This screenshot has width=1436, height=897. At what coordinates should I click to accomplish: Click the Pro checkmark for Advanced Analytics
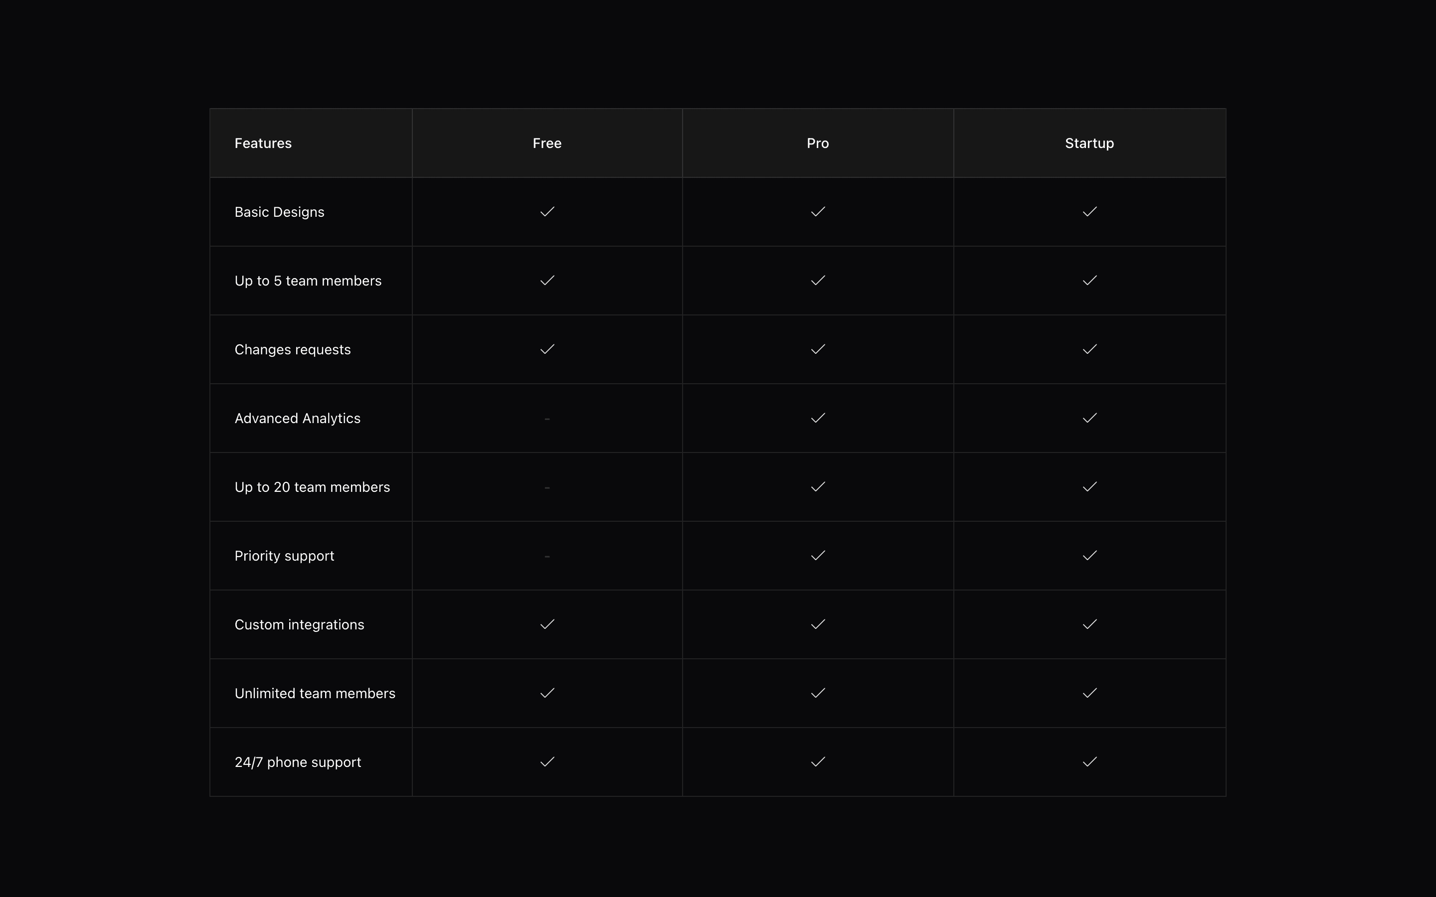[x=818, y=418]
